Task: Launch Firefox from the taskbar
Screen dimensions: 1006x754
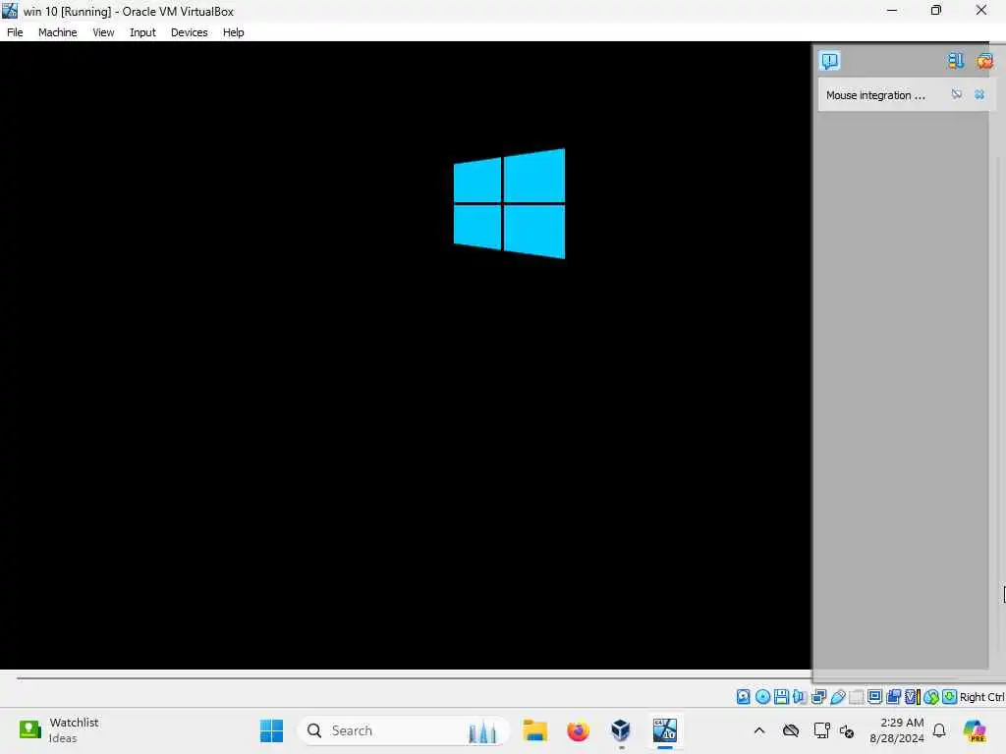Action: point(578,730)
